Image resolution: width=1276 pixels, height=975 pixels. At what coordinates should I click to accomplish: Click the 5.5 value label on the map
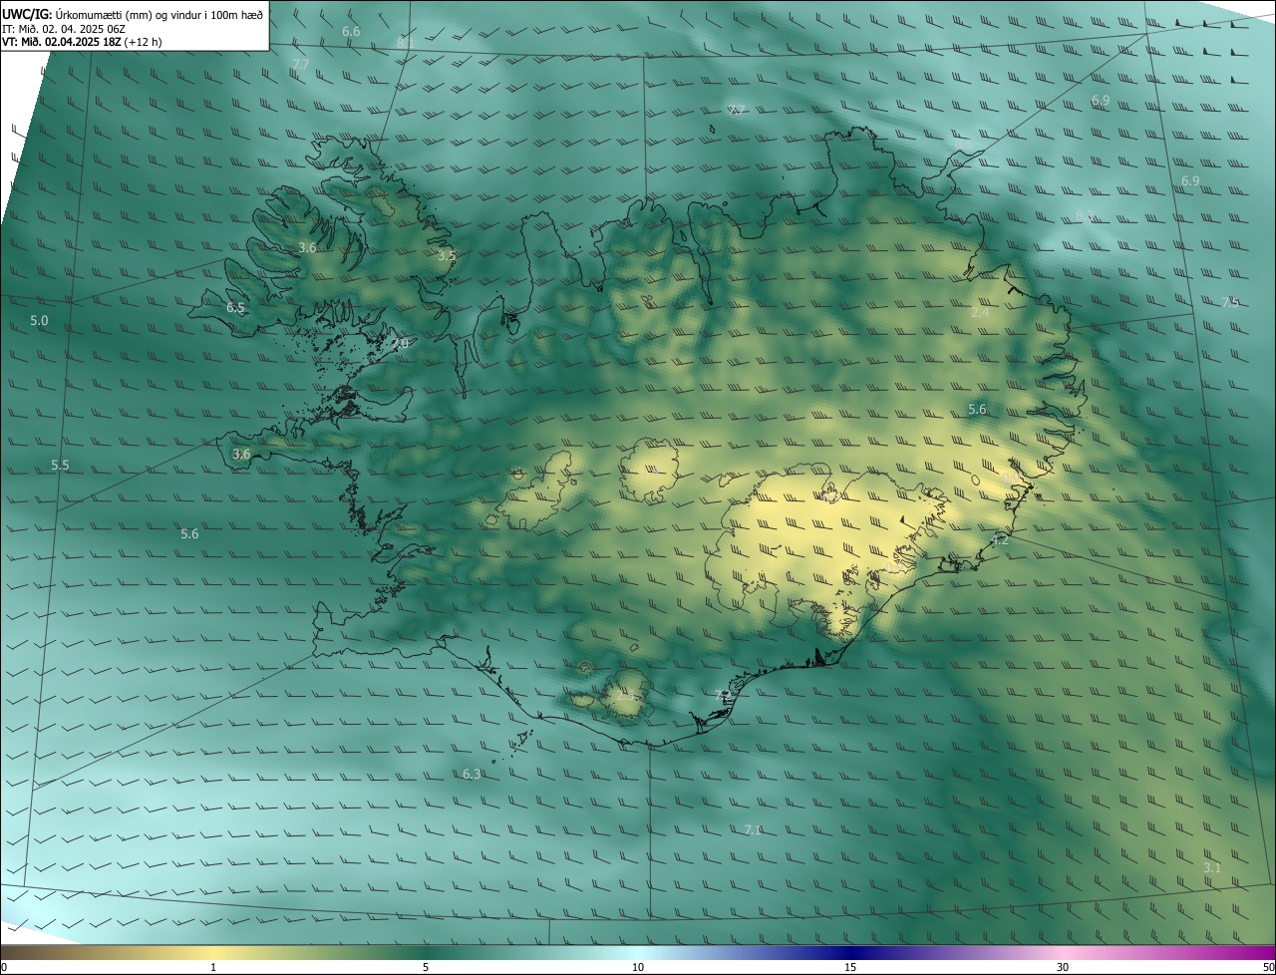[60, 466]
